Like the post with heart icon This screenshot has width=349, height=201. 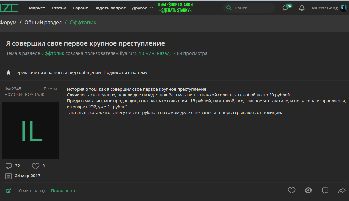[291, 190]
